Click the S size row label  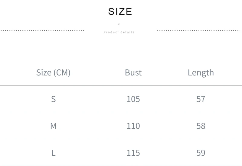pyautogui.click(x=54, y=99)
